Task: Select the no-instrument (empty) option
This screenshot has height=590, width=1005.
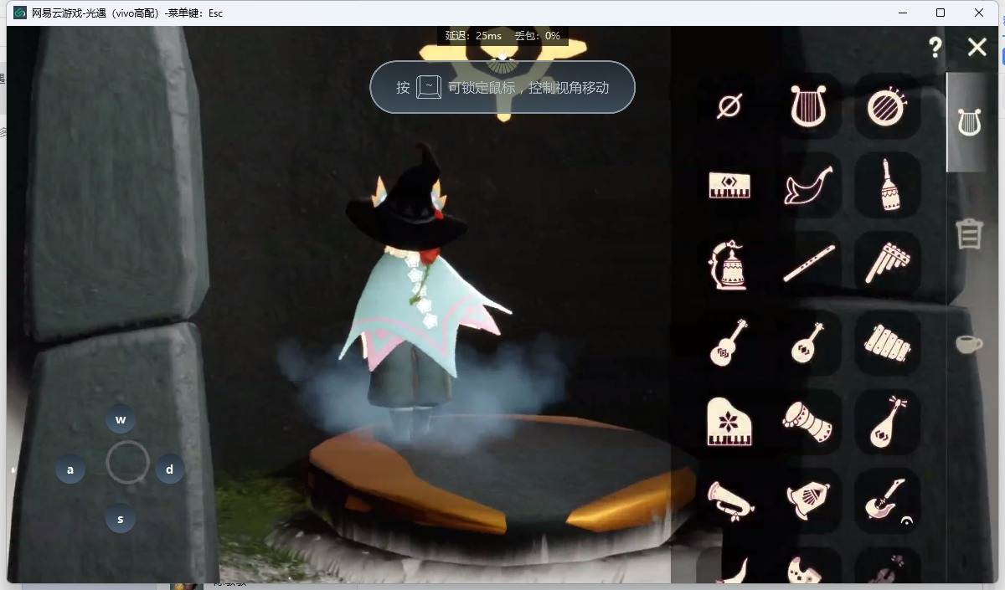Action: 729,106
